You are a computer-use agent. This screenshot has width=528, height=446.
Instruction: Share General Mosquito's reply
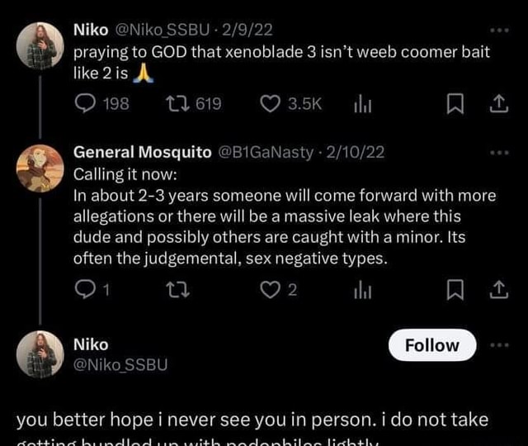point(498,290)
